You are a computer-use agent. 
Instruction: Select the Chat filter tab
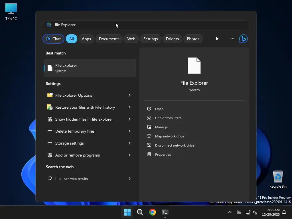coord(53,39)
